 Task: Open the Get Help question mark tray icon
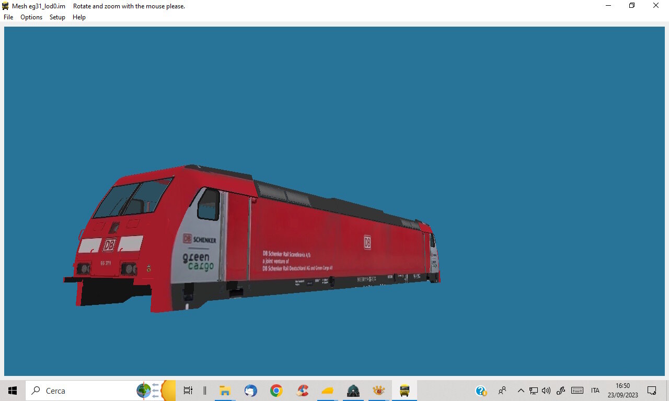pos(481,391)
